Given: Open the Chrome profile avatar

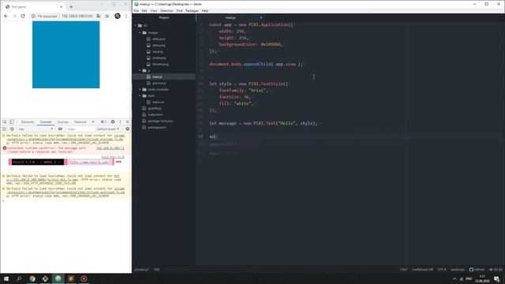Looking at the screenshot, I should (118, 16).
